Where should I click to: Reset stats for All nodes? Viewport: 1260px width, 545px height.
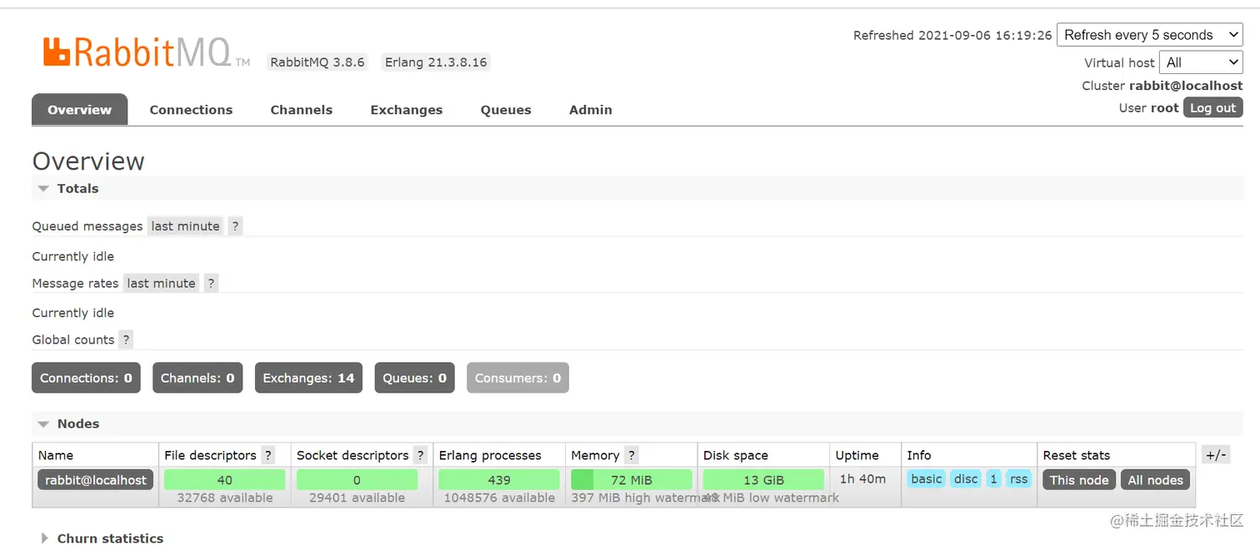pos(1155,479)
